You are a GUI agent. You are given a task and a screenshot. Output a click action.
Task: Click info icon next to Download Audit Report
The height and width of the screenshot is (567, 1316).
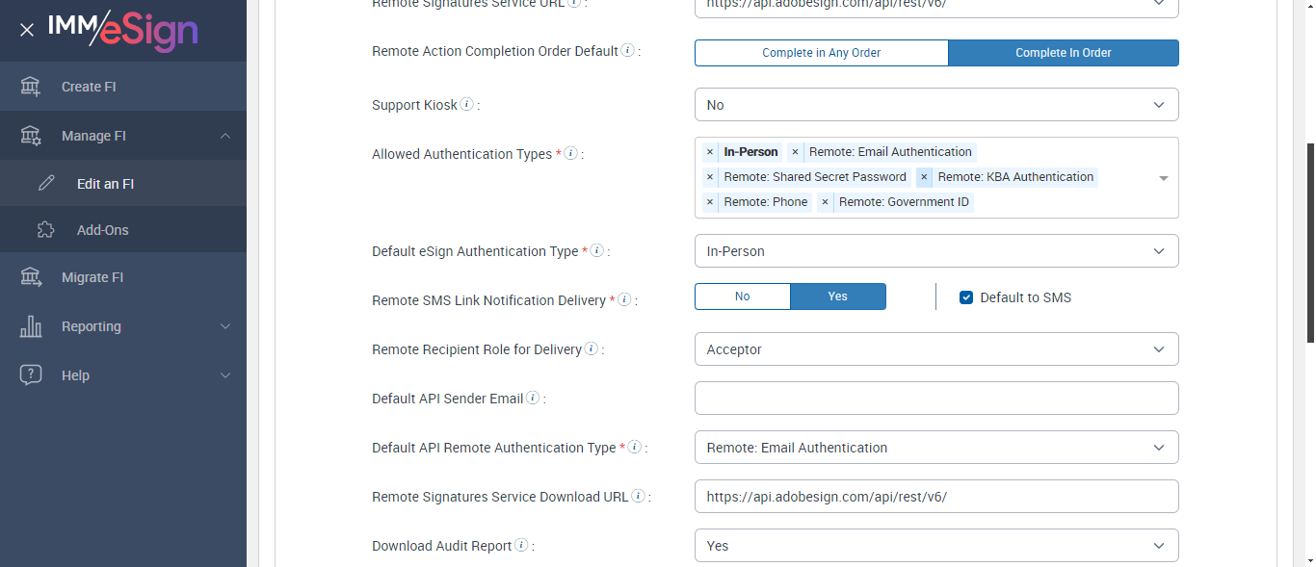point(521,545)
